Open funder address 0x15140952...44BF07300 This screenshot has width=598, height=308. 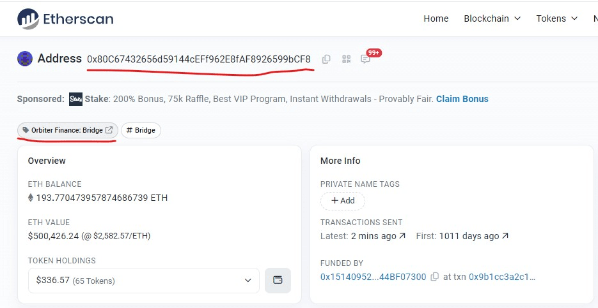click(373, 277)
